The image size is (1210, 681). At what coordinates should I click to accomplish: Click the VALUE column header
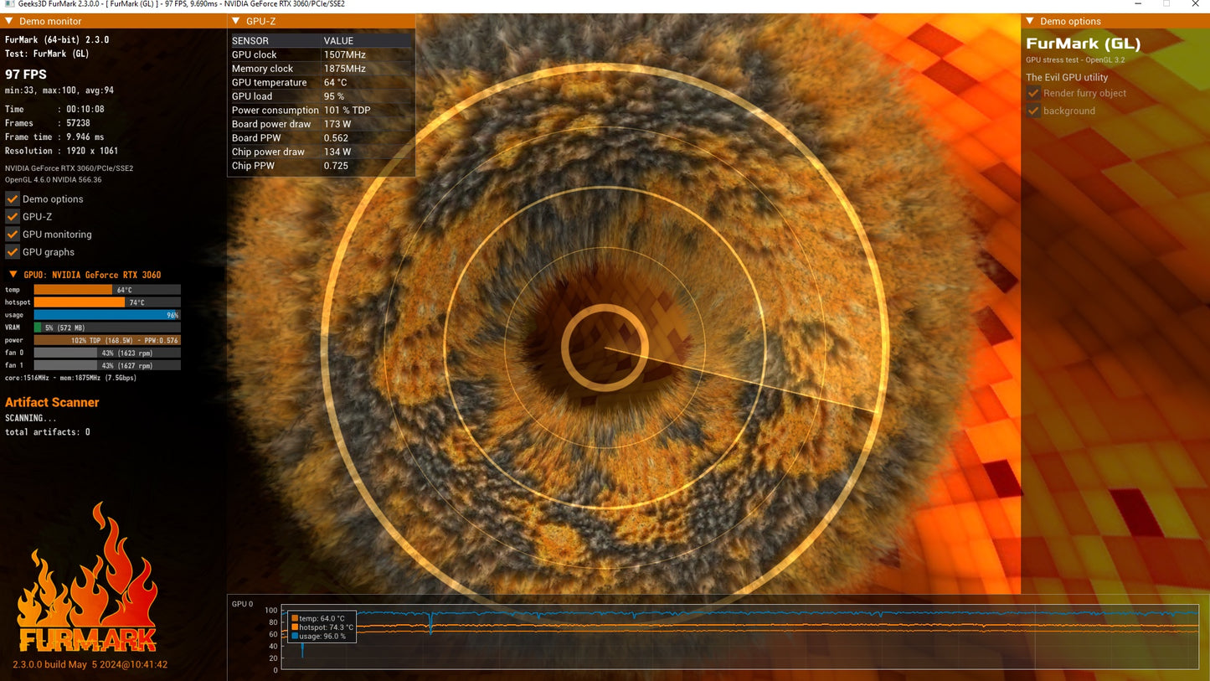[x=339, y=41]
